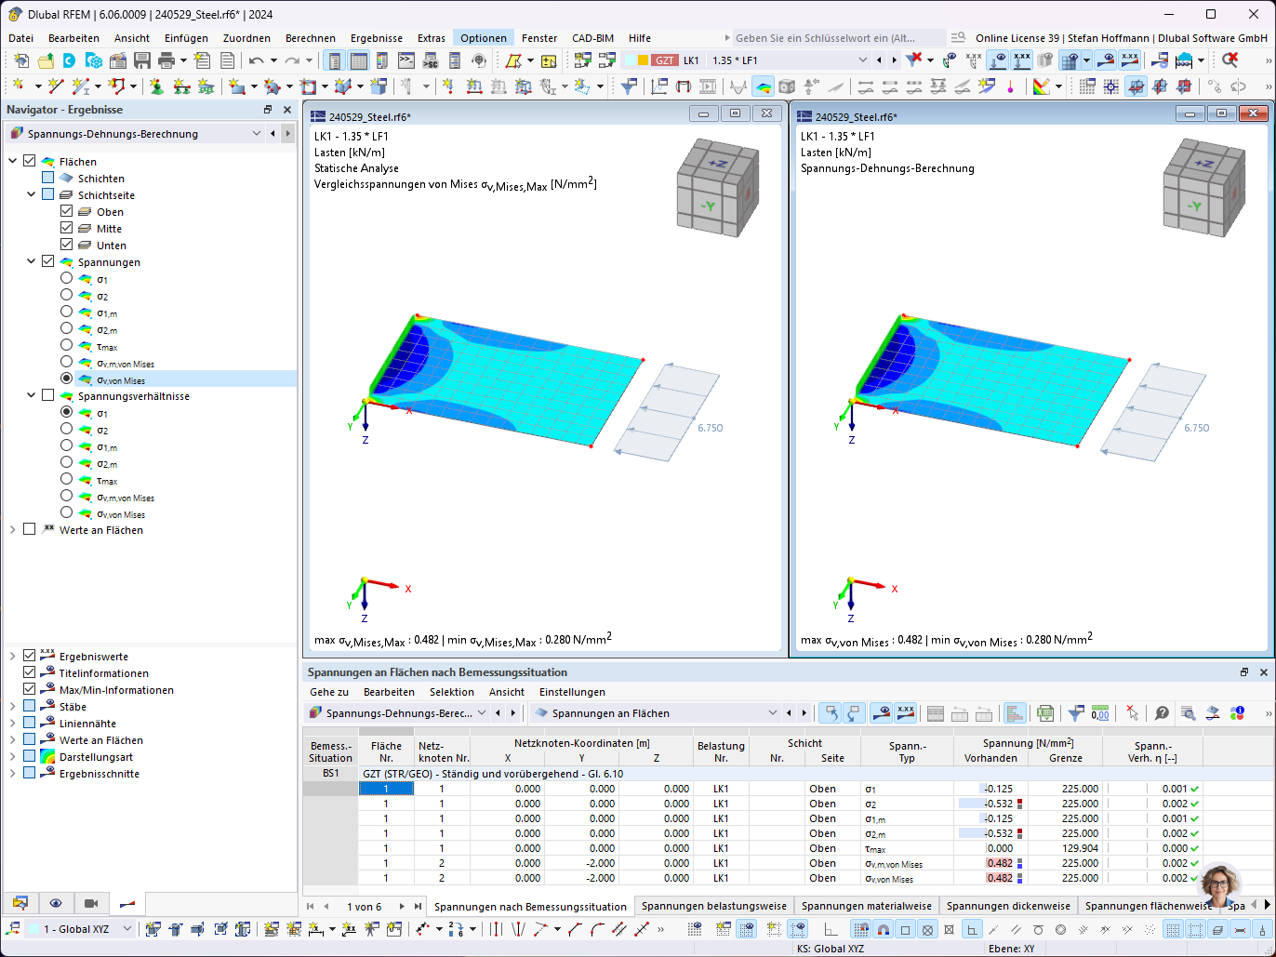Image resolution: width=1276 pixels, height=957 pixels.
Task: Click the orange GZT color swatch beside the load dropdown
Action: (643, 60)
